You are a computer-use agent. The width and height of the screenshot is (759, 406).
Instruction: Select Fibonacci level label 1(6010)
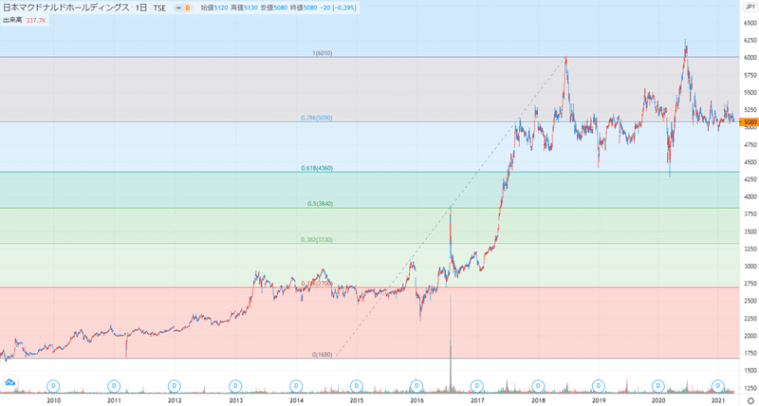pos(322,53)
